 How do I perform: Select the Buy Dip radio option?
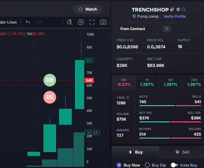[147, 165]
